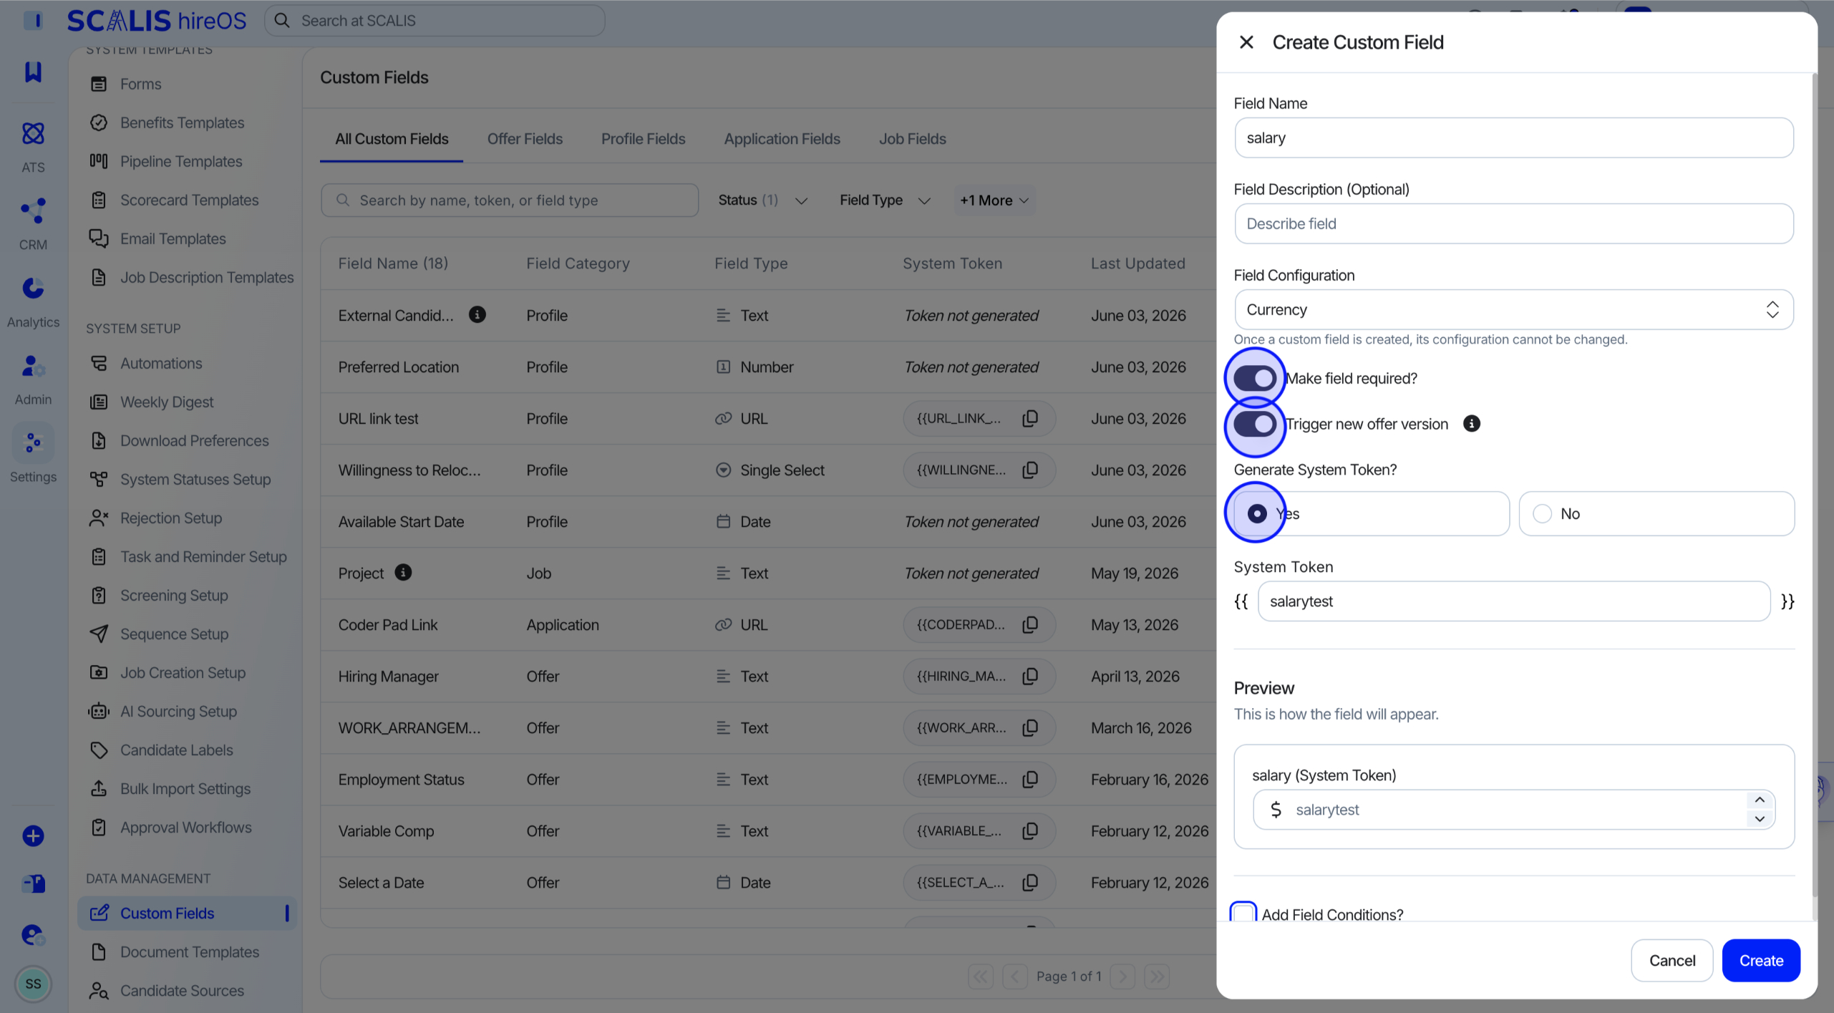This screenshot has width=1834, height=1013.
Task: Switch to Profile Fields tab
Action: (x=643, y=139)
